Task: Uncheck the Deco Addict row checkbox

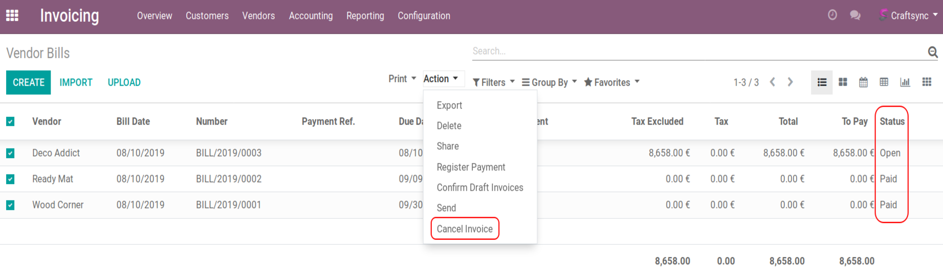Action: tap(10, 153)
